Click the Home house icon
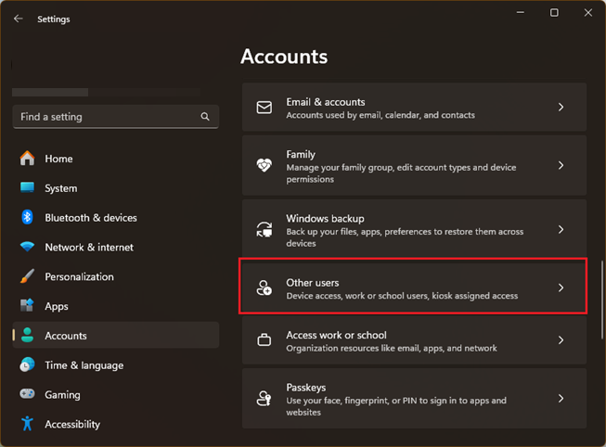606x447 pixels. 27,159
